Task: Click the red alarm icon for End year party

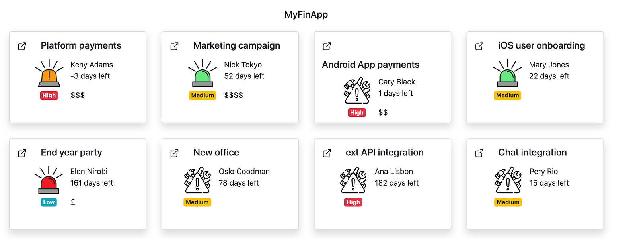Action: pos(49,180)
